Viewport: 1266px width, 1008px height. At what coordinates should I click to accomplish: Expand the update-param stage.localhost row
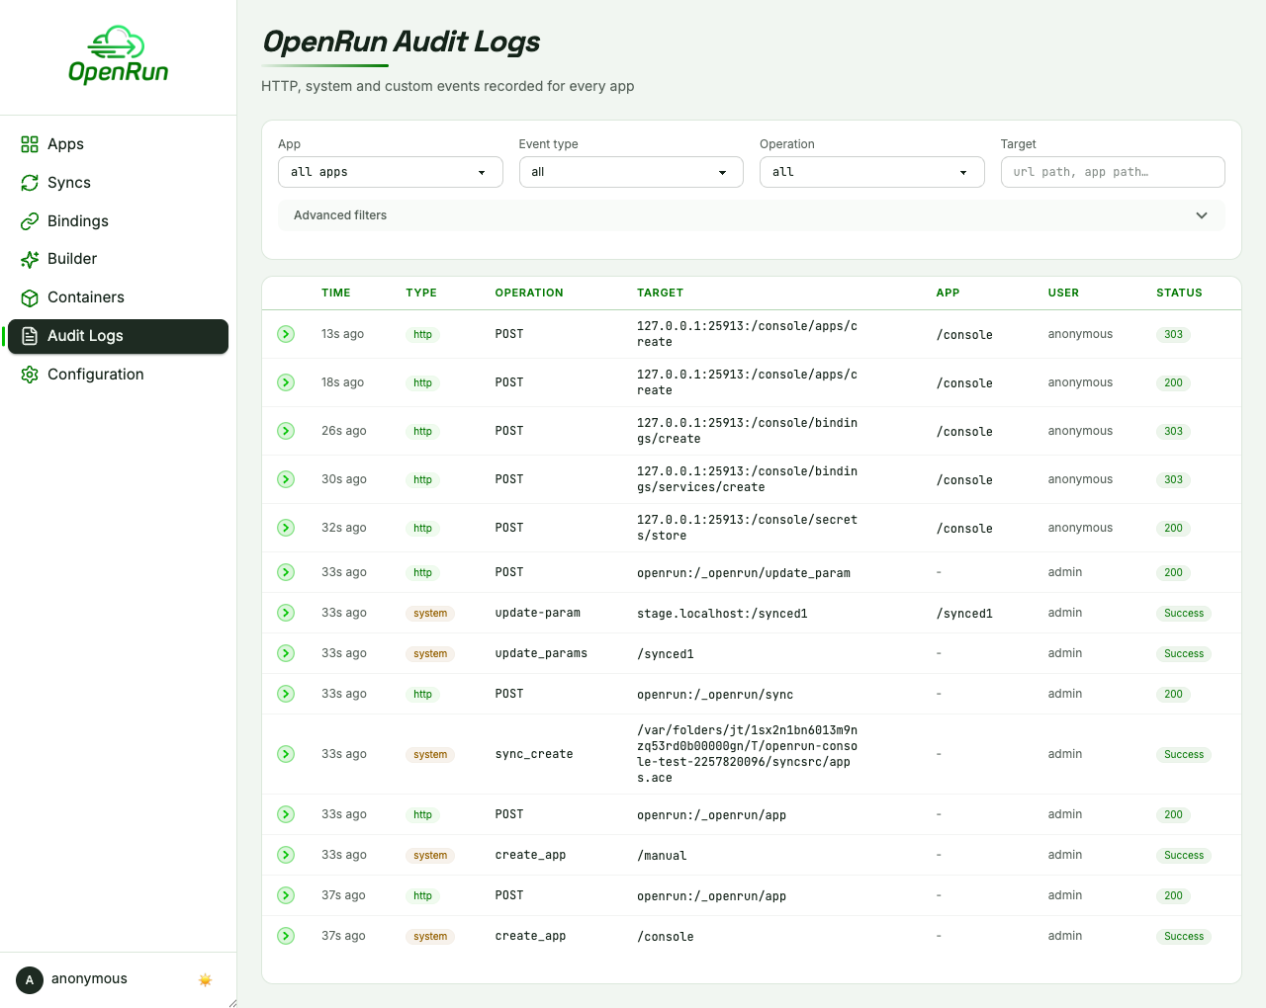[286, 613]
